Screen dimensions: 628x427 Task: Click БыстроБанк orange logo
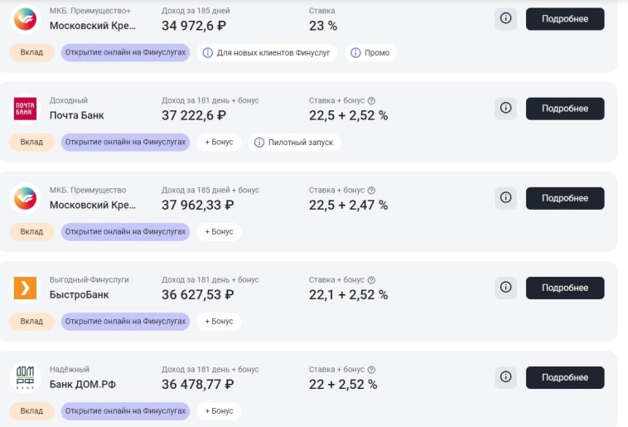(25, 288)
